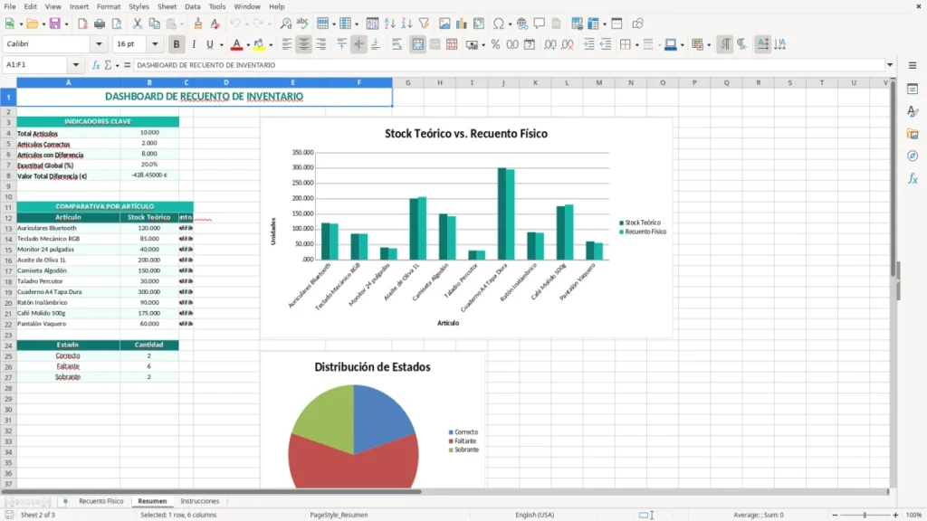Click the Save document icon
The height and width of the screenshot is (521, 927).
[x=55, y=24]
